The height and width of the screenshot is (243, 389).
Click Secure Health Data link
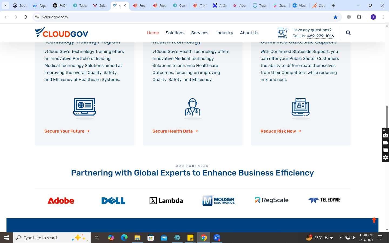point(175,131)
